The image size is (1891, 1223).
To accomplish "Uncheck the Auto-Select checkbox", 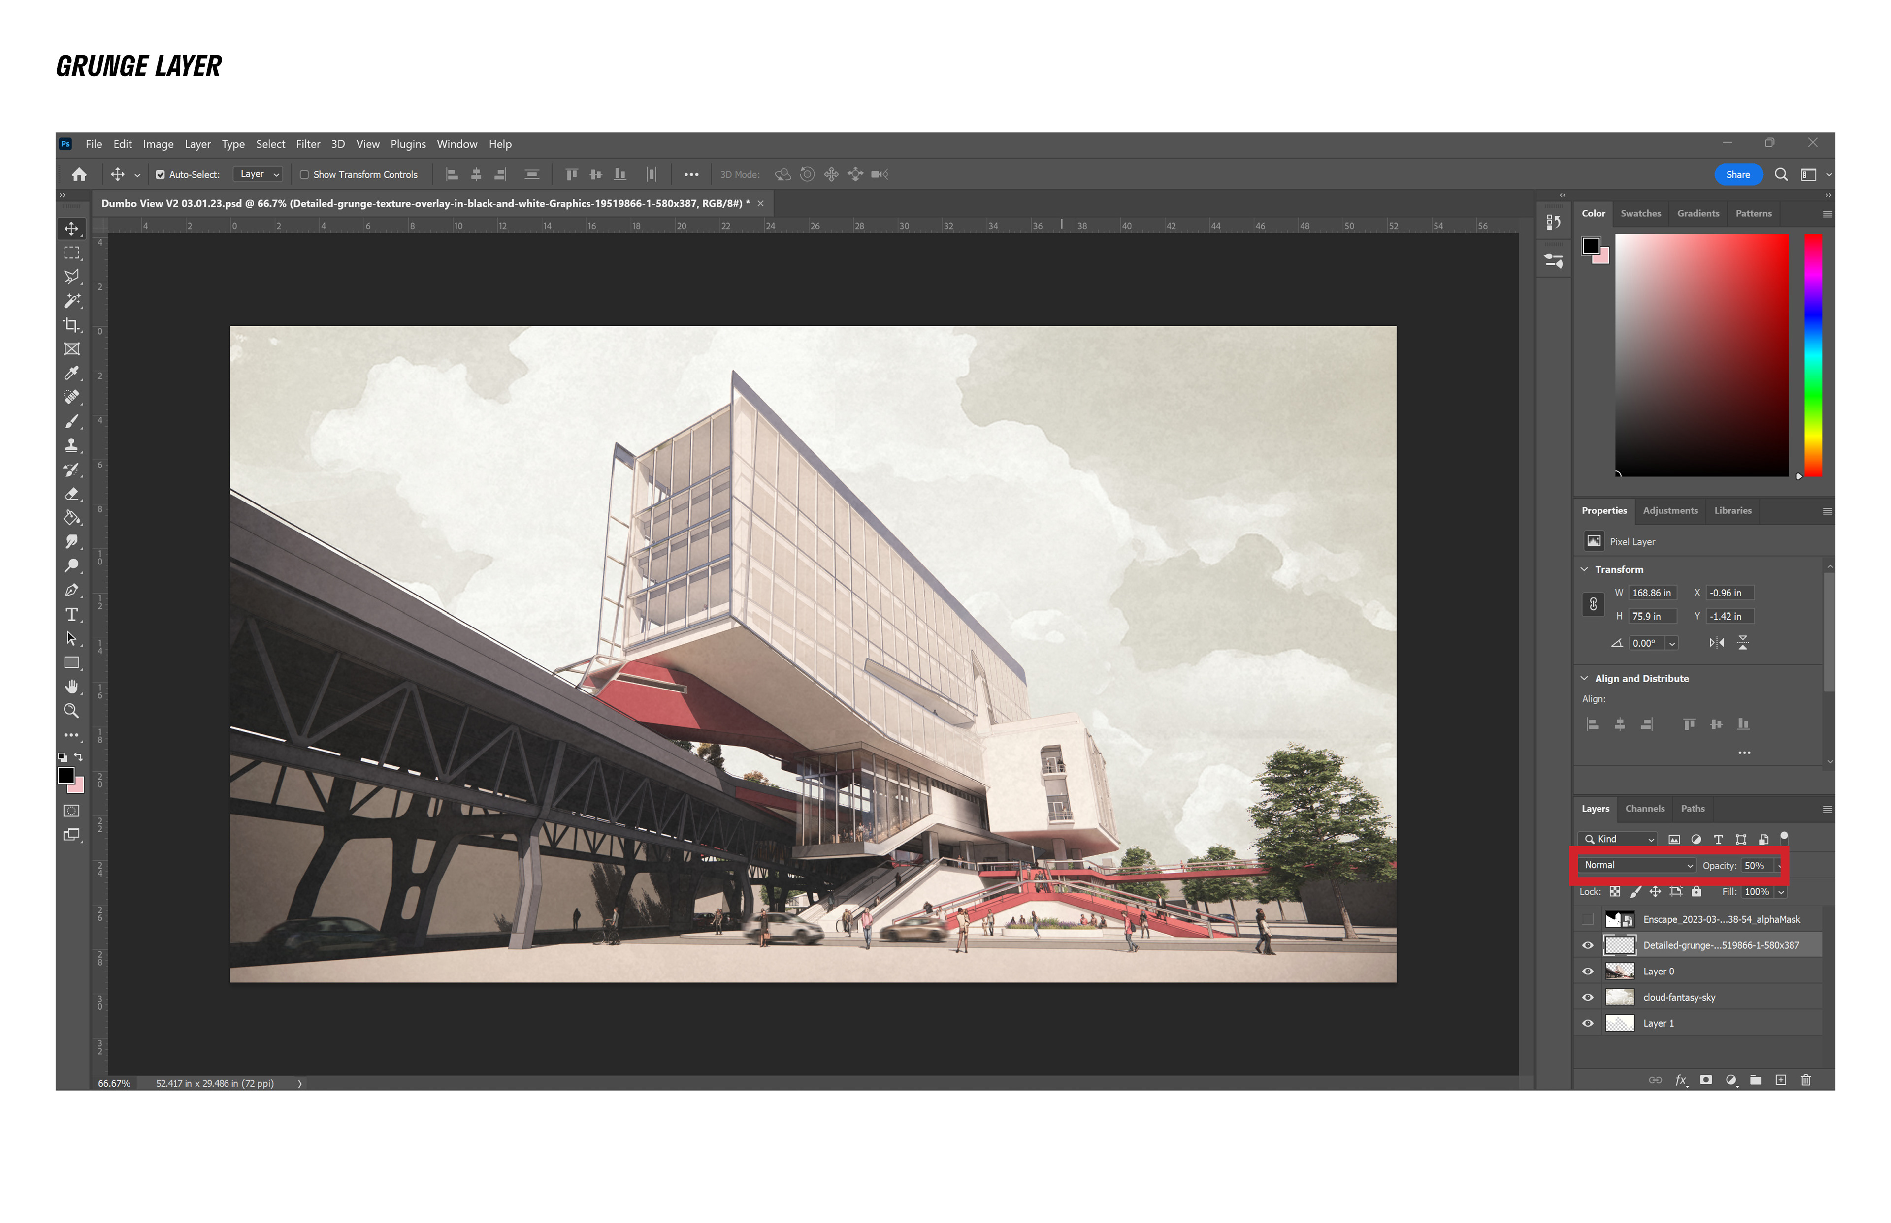I will point(161,175).
